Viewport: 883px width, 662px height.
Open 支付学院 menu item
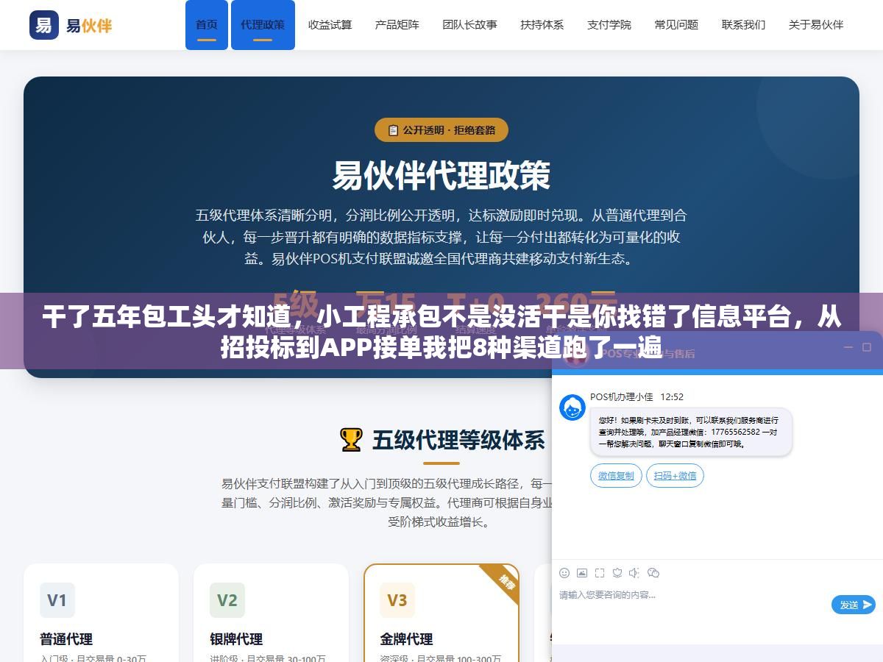coord(609,25)
